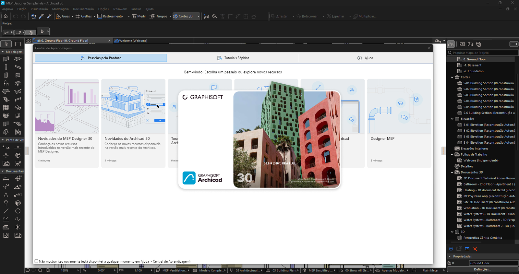Choose the Circle drawing tool
The image size is (519, 274).
18,211
